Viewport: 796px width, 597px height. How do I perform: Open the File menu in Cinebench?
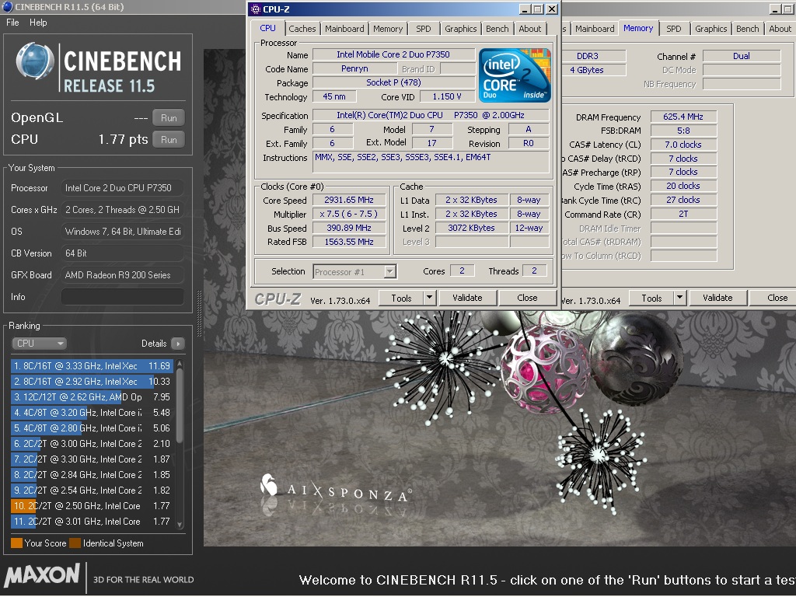pos(12,23)
